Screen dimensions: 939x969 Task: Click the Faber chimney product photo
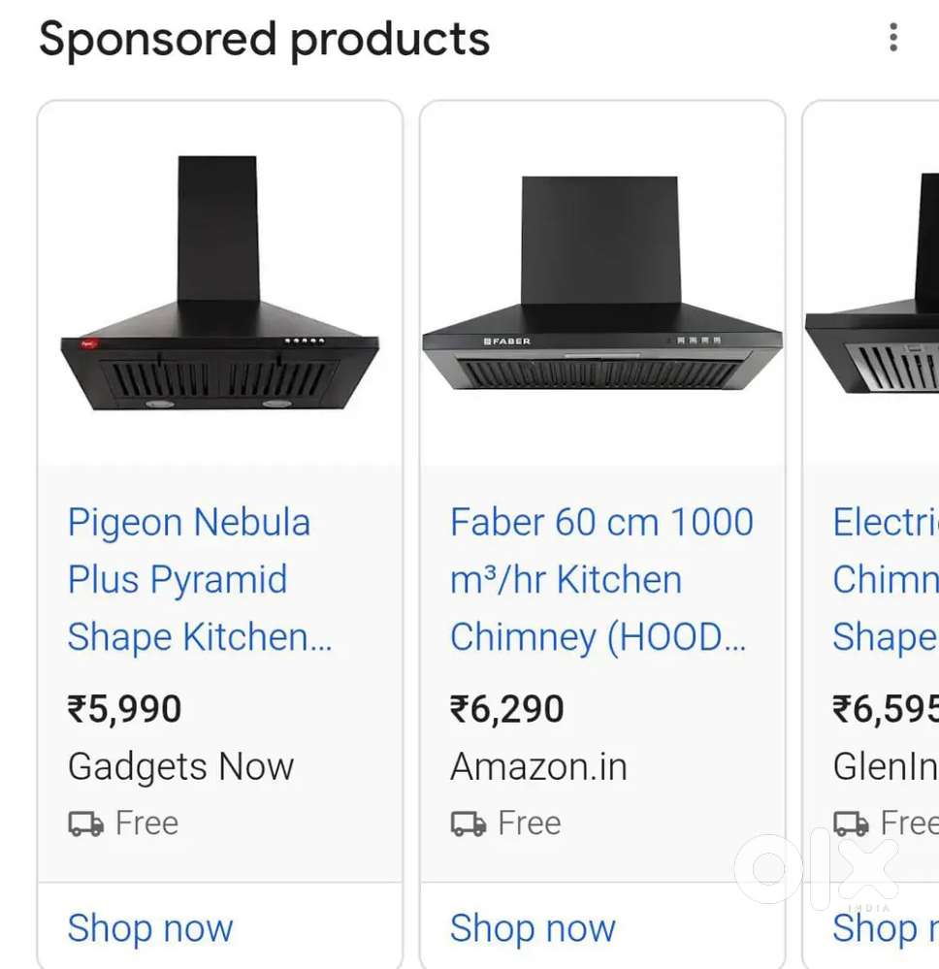pyautogui.click(x=601, y=281)
